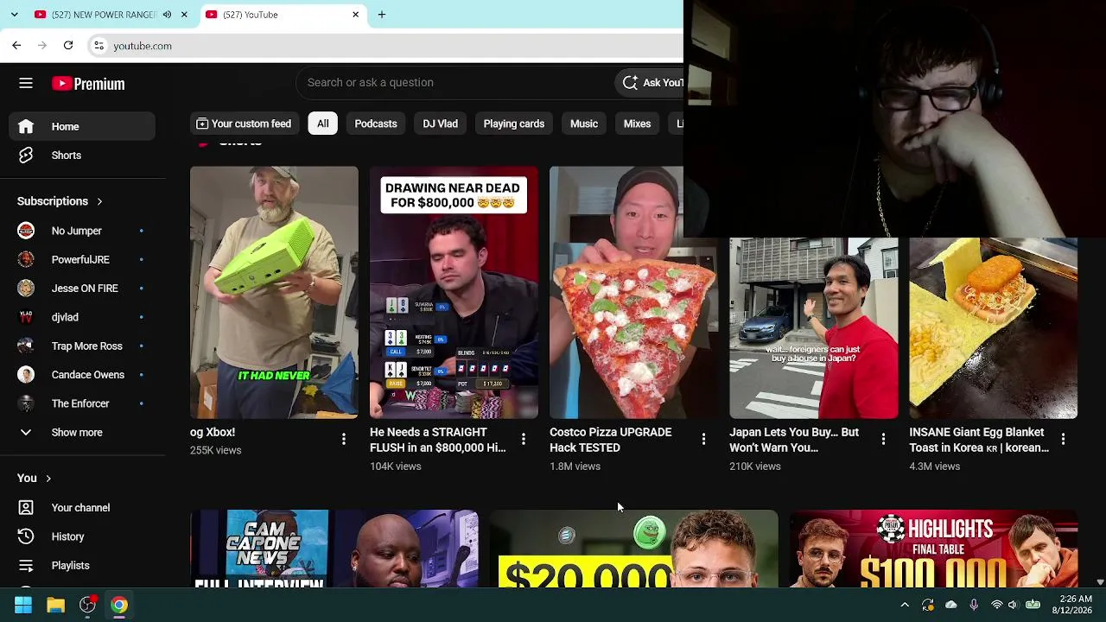The image size is (1106, 622).
Task: Reload the youtube.com page
Action: (x=68, y=45)
